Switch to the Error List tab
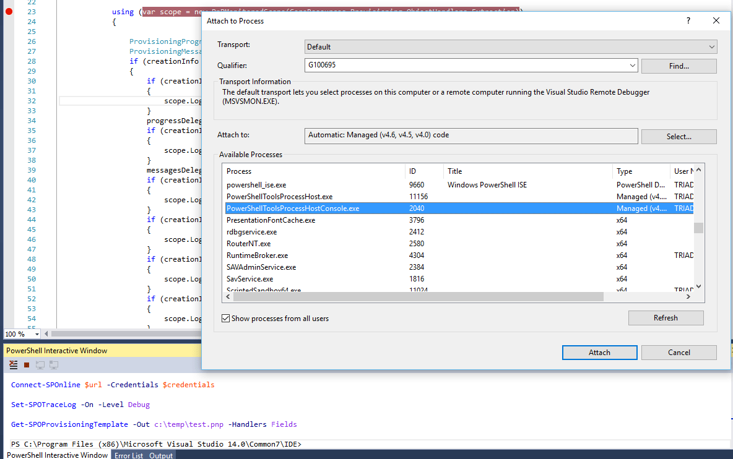Image resolution: width=733 pixels, height=459 pixels. click(129, 455)
